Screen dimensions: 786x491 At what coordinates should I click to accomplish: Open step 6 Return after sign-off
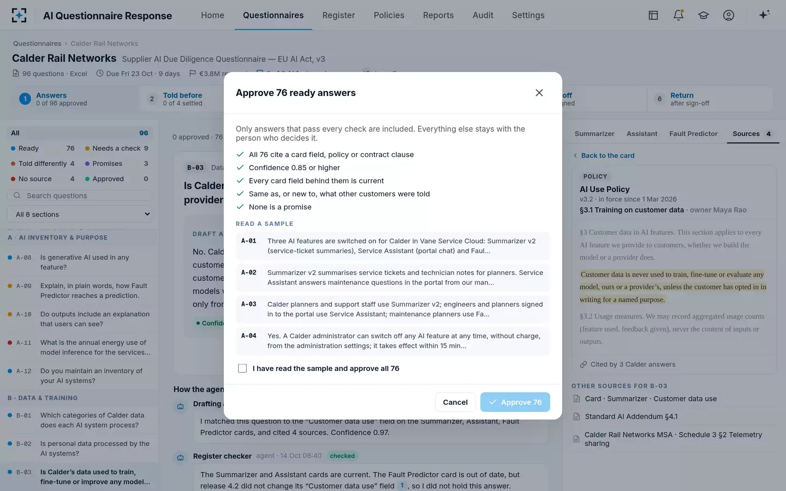(710, 99)
